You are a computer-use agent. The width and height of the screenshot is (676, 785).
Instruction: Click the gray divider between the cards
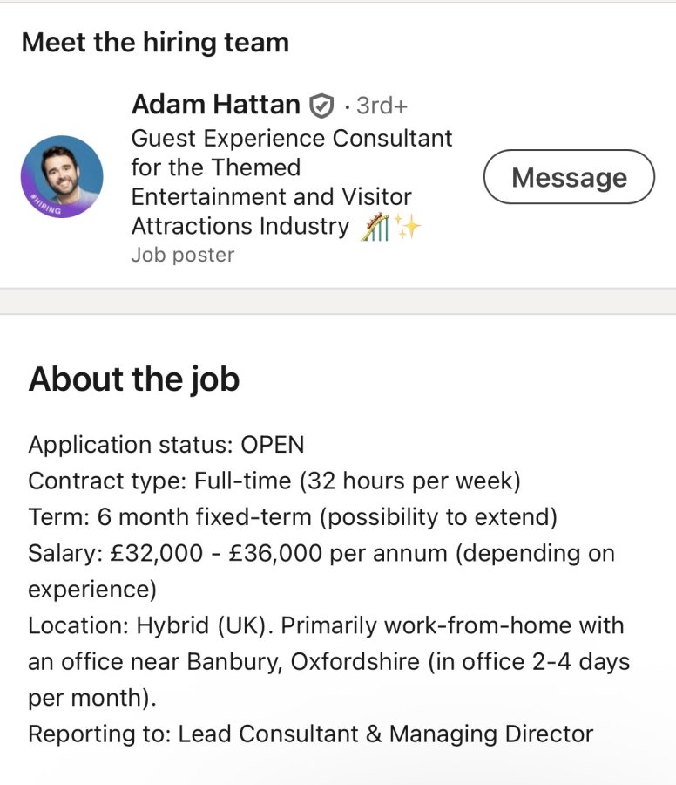(338, 301)
